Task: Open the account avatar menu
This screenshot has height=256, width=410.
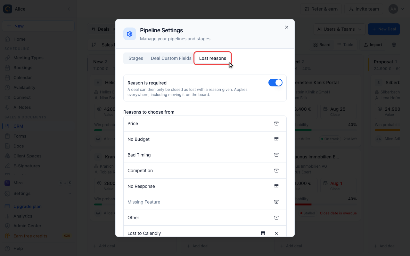Action: tap(397, 9)
